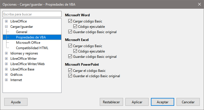The image size is (204, 110).
Task: Uncheck Word's Cargar código Basic checkbox
Action: pyautogui.click(x=70, y=21)
